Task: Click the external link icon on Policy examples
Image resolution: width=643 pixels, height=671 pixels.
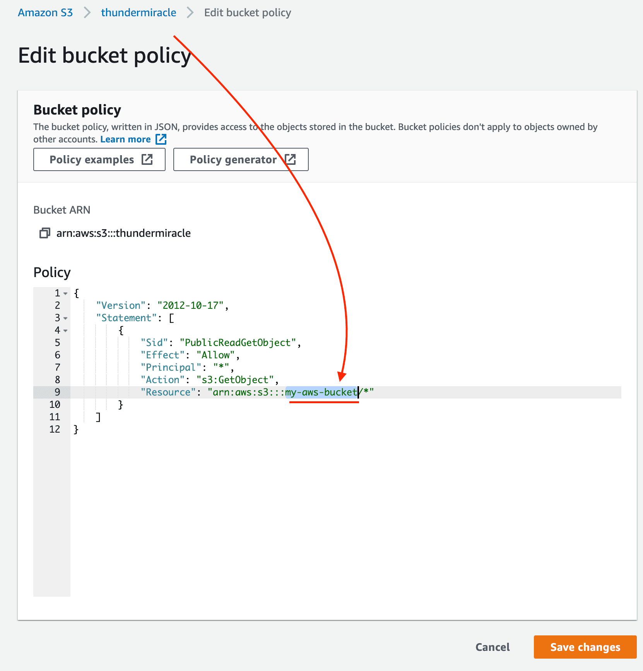Action: (147, 159)
